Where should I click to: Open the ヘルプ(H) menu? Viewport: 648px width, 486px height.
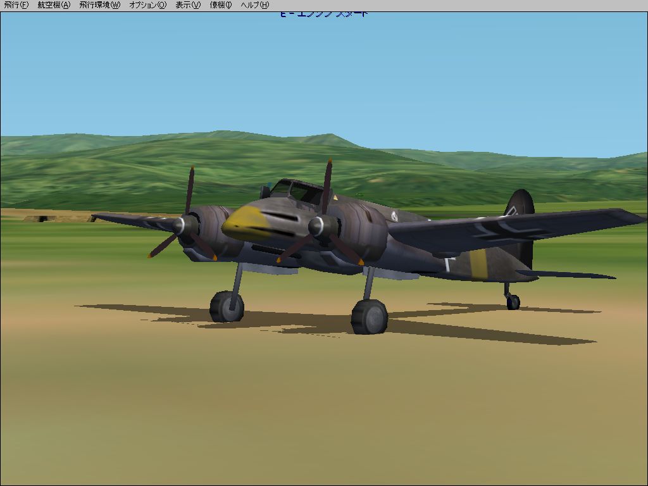pos(255,5)
